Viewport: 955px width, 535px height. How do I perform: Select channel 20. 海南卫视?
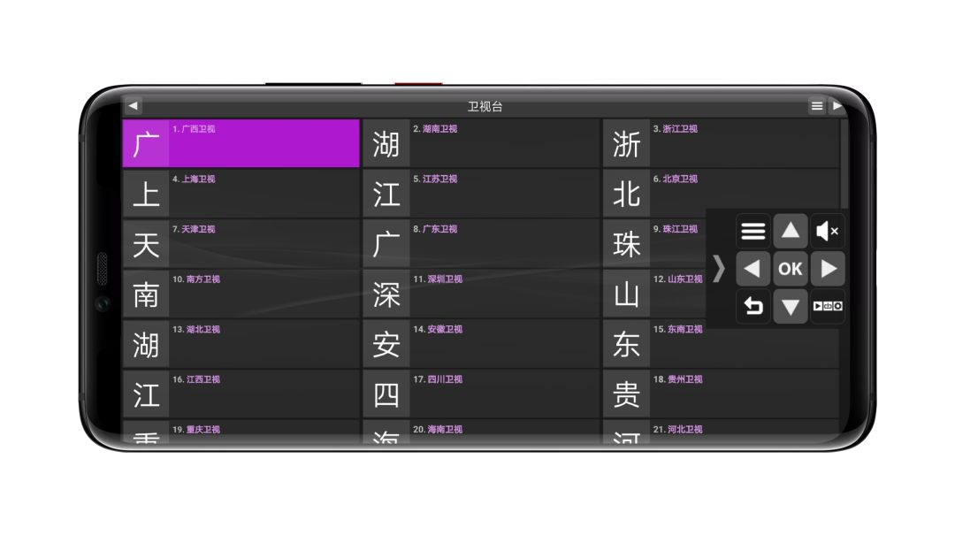481,432
